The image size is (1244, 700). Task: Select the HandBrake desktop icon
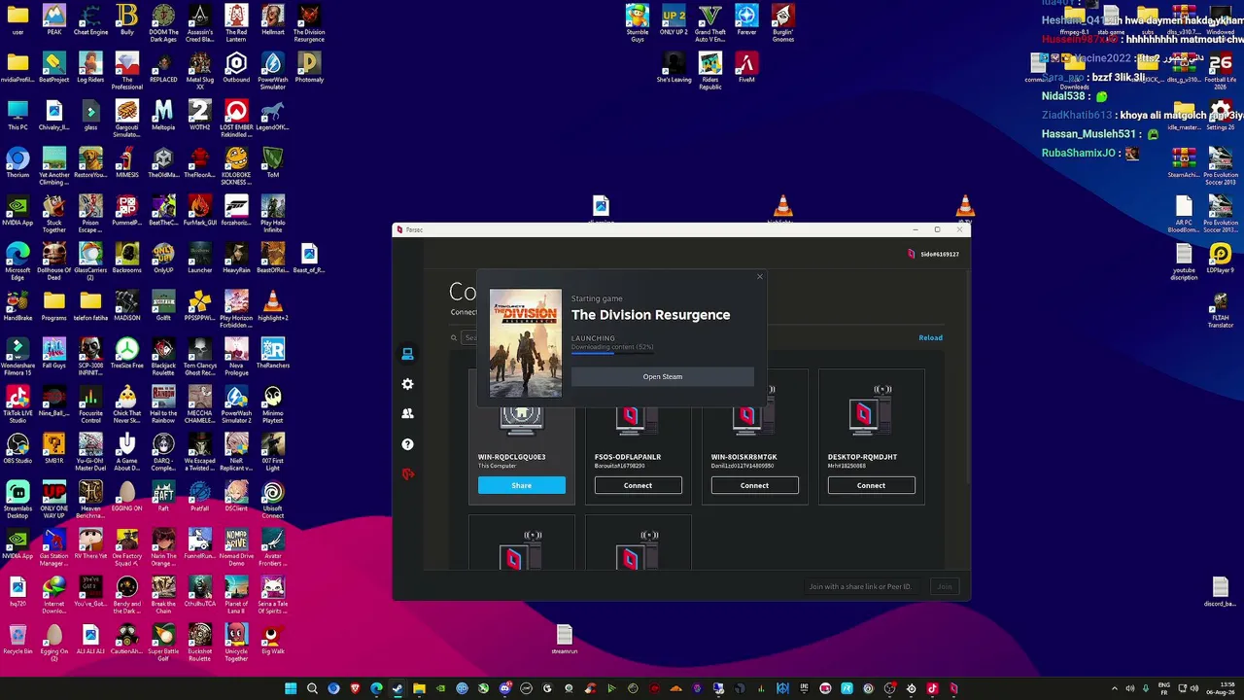click(x=17, y=307)
